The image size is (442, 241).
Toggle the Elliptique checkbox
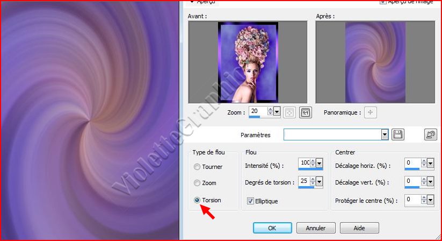[x=250, y=201]
